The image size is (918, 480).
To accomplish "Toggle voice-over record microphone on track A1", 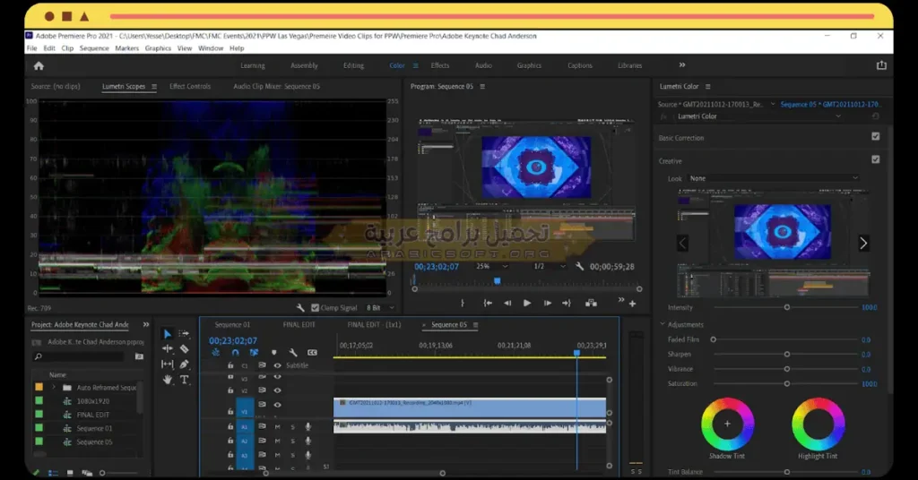I will click(x=308, y=427).
